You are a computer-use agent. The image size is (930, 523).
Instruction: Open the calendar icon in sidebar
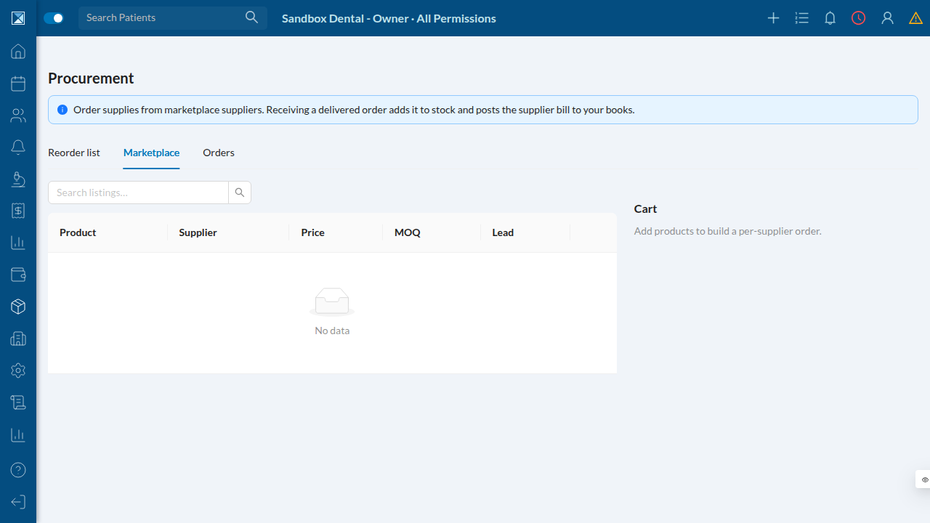point(18,84)
